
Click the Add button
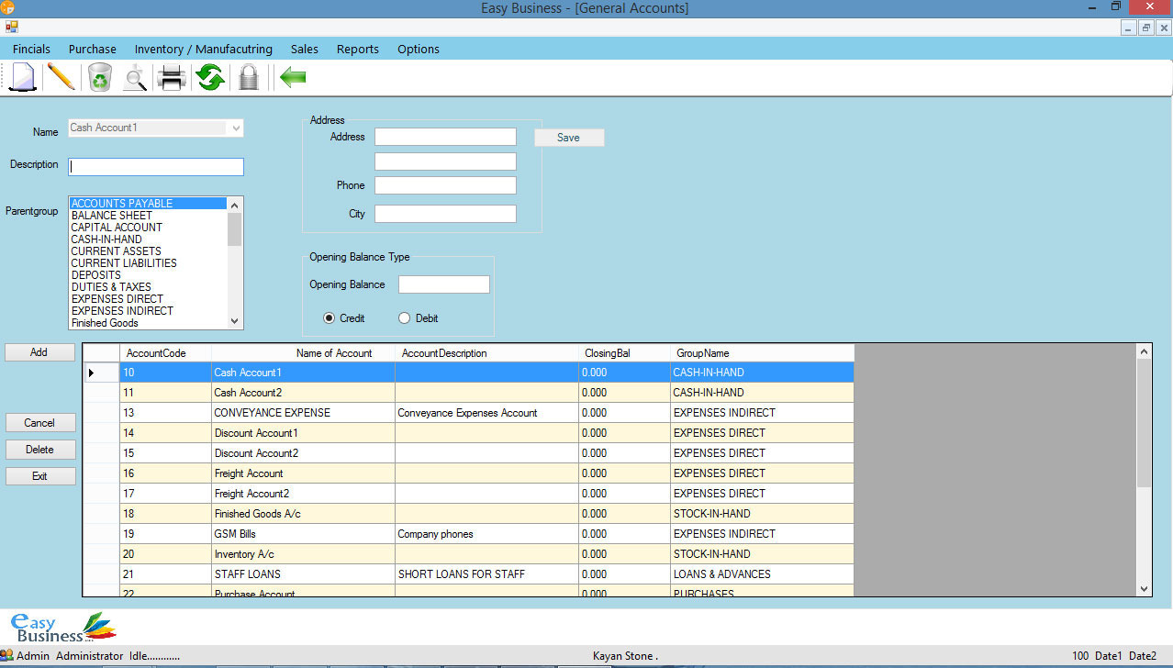39,352
